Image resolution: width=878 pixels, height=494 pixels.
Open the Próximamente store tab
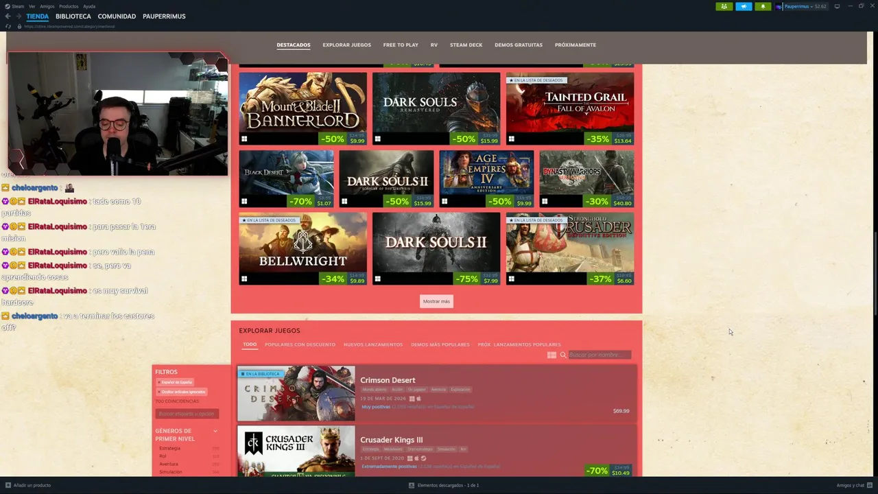point(576,45)
